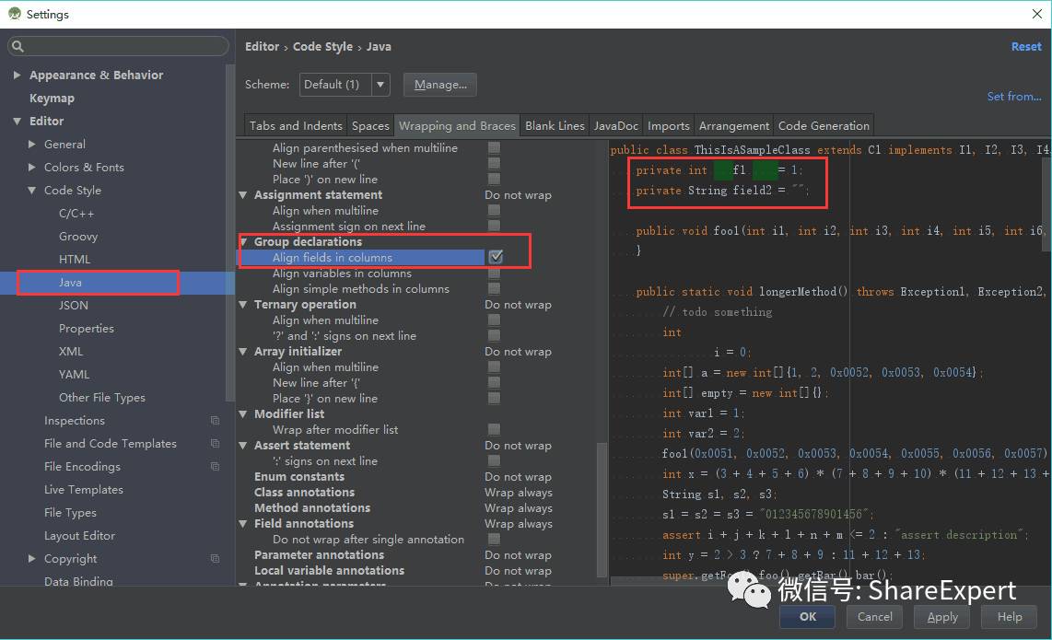The image size is (1052, 640).
Task: Click the File Encodings project-level icon
Action: 215,466
